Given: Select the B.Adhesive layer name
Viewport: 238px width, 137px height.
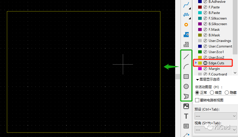Looking at the screenshot, I should pos(217,2).
